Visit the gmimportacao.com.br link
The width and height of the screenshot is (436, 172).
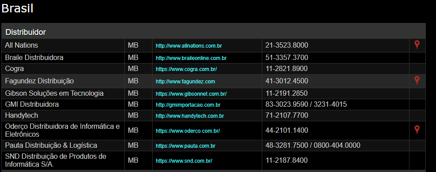188,105
